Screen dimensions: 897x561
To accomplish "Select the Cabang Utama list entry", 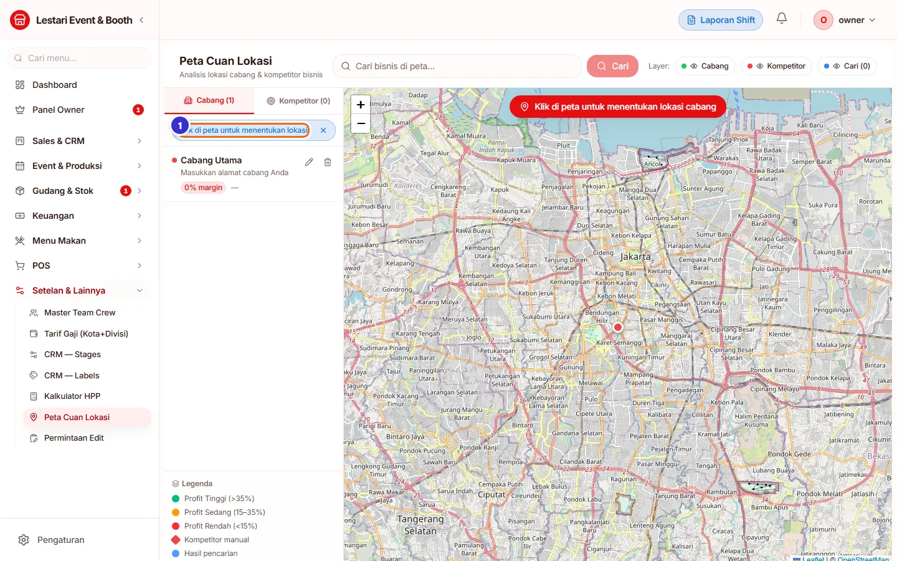I will 254,174.
